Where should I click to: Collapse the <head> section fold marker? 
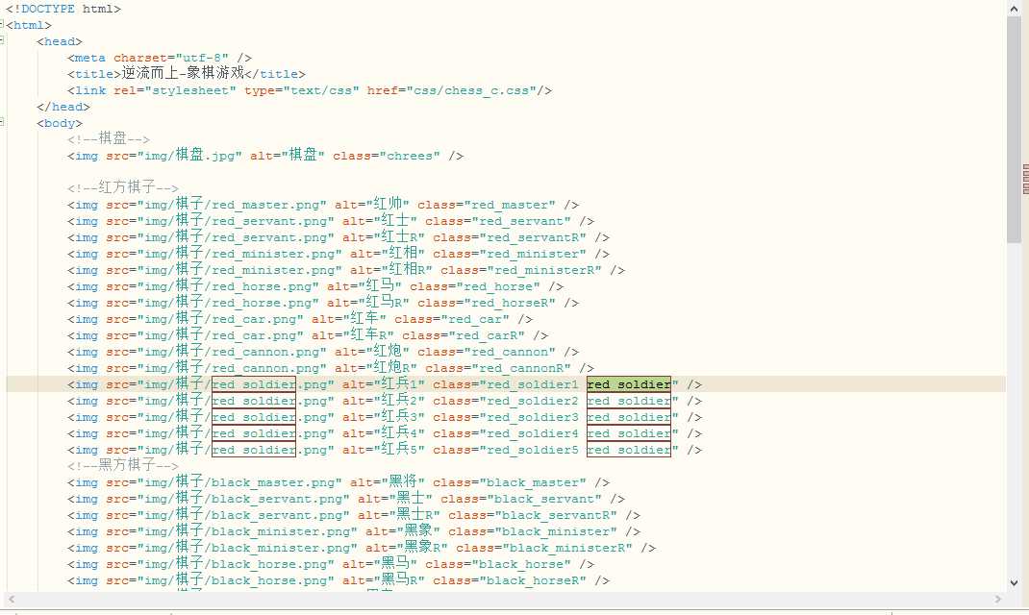[x=3, y=41]
